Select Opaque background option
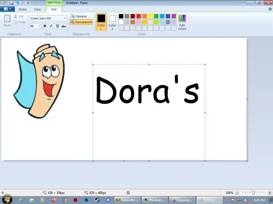This screenshot has height=204, width=273. (x=79, y=16)
